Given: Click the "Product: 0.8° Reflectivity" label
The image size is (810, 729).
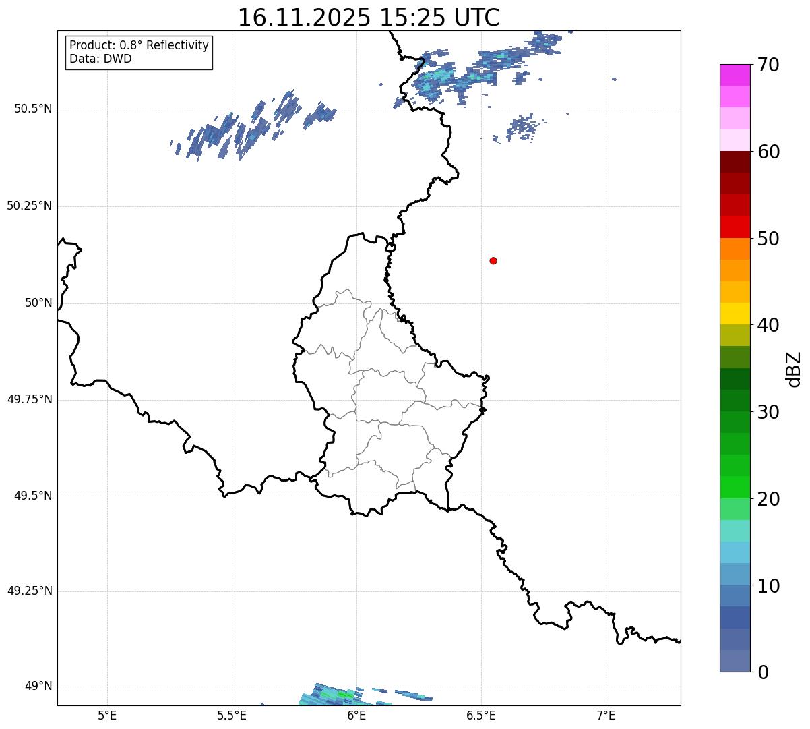Looking at the screenshot, I should [139, 45].
